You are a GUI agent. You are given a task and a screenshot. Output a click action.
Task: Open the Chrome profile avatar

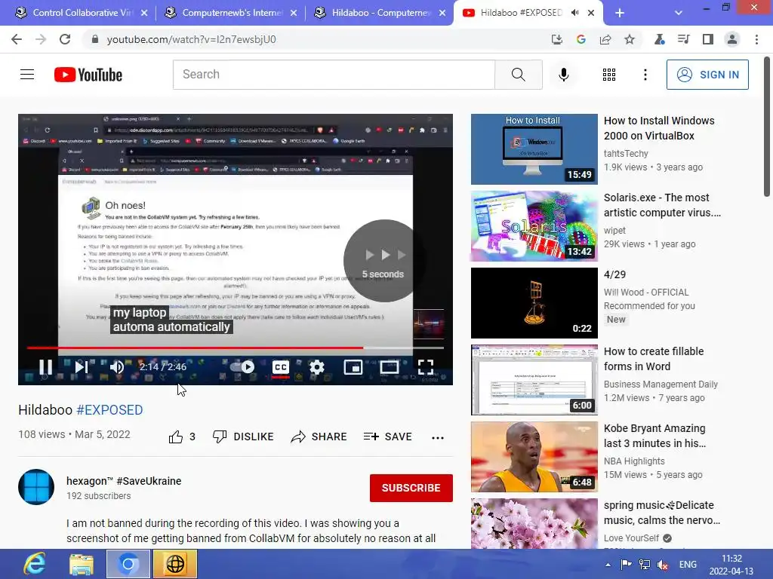coord(732,39)
